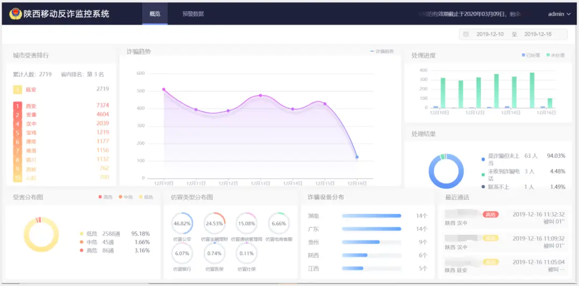Click the 12月13日 point on the trend line
Screen dimensions: 579x286
click(x=261, y=95)
